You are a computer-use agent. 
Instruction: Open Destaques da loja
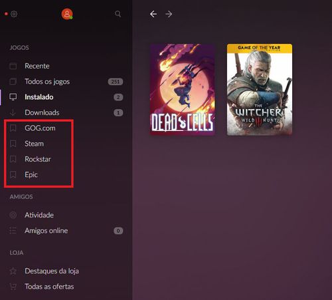tap(52, 271)
